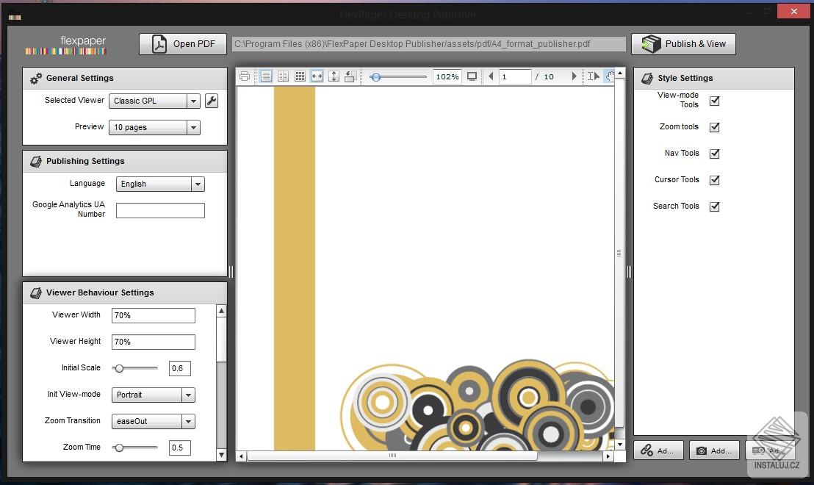Image resolution: width=814 pixels, height=485 pixels.
Task: Open viewer configuration wrench icon
Action: pos(212,101)
